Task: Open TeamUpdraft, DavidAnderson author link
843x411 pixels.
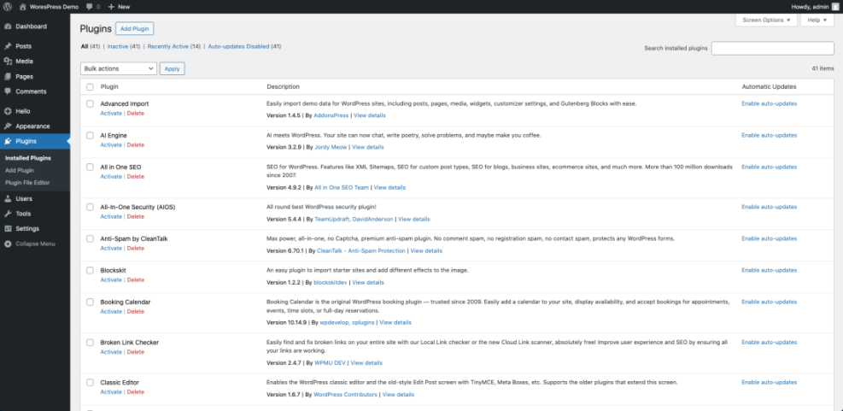Action: [354, 220]
